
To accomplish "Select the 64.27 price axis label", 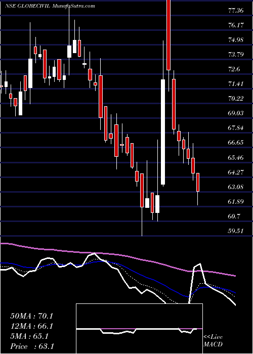I will click(x=236, y=172).
